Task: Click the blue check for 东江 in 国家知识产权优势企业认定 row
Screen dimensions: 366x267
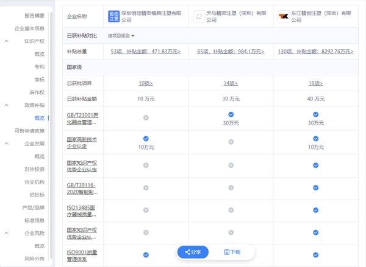Action: (x=315, y=165)
